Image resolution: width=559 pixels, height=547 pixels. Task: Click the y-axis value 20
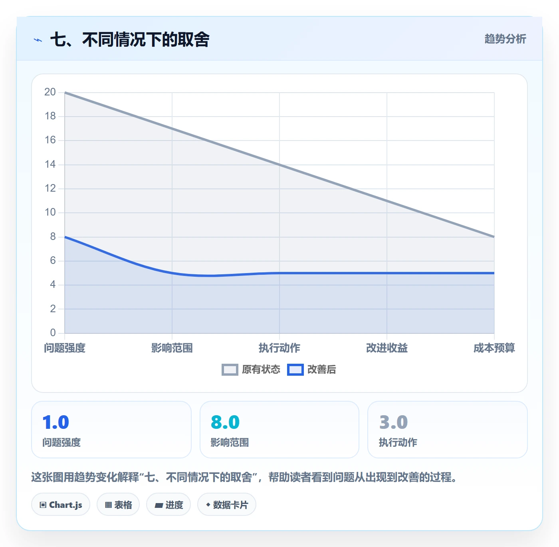click(x=50, y=92)
